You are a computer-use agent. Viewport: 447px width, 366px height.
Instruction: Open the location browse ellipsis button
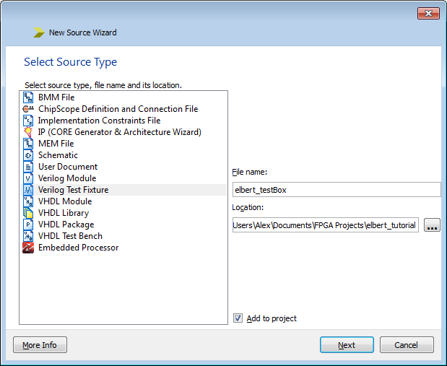pyautogui.click(x=432, y=225)
